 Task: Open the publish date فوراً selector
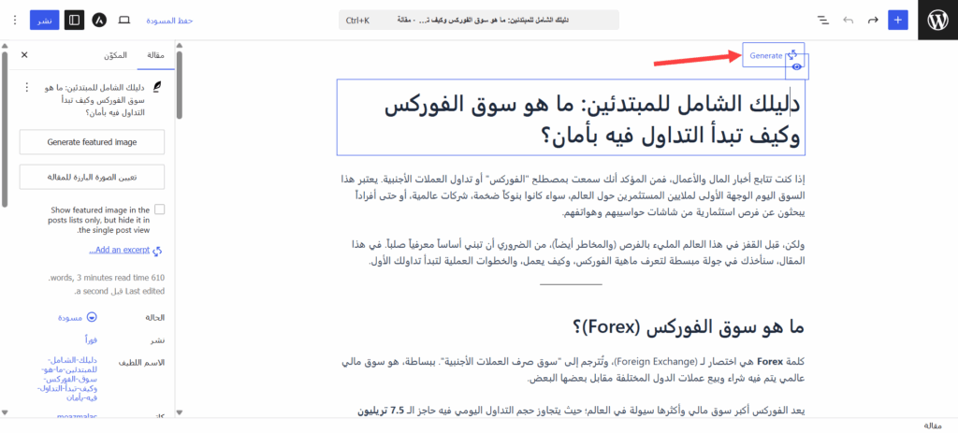point(85,341)
